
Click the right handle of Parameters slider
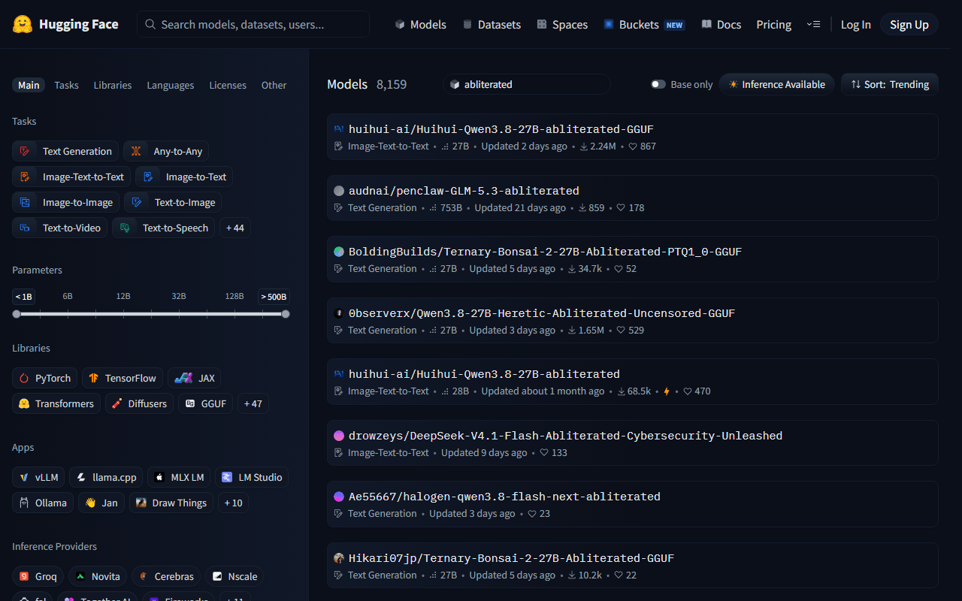coord(286,314)
